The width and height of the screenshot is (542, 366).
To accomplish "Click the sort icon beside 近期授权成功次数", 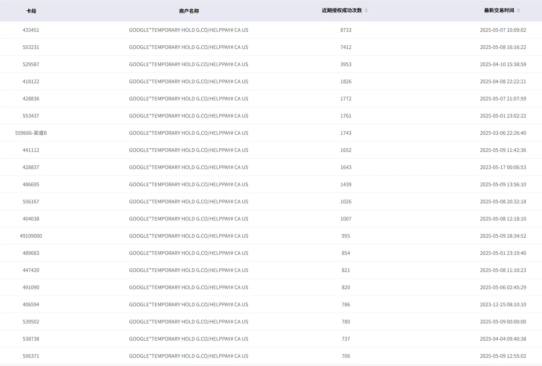I will click(366, 11).
